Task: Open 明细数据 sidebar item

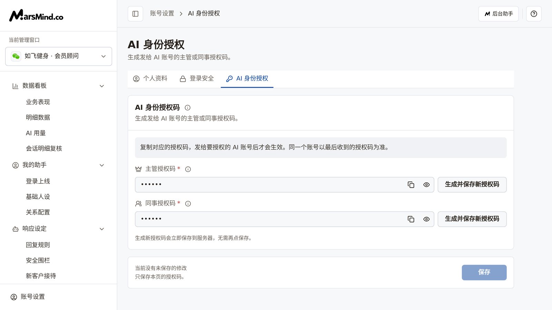Action: click(38, 117)
